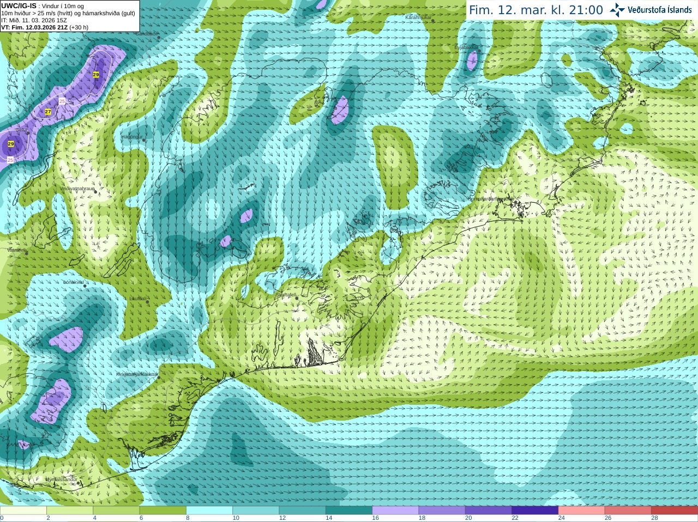The width and height of the screenshot is (698, 522).
Task: Click the Kirkjubæjarklaustur station label
Action: (137, 374)
